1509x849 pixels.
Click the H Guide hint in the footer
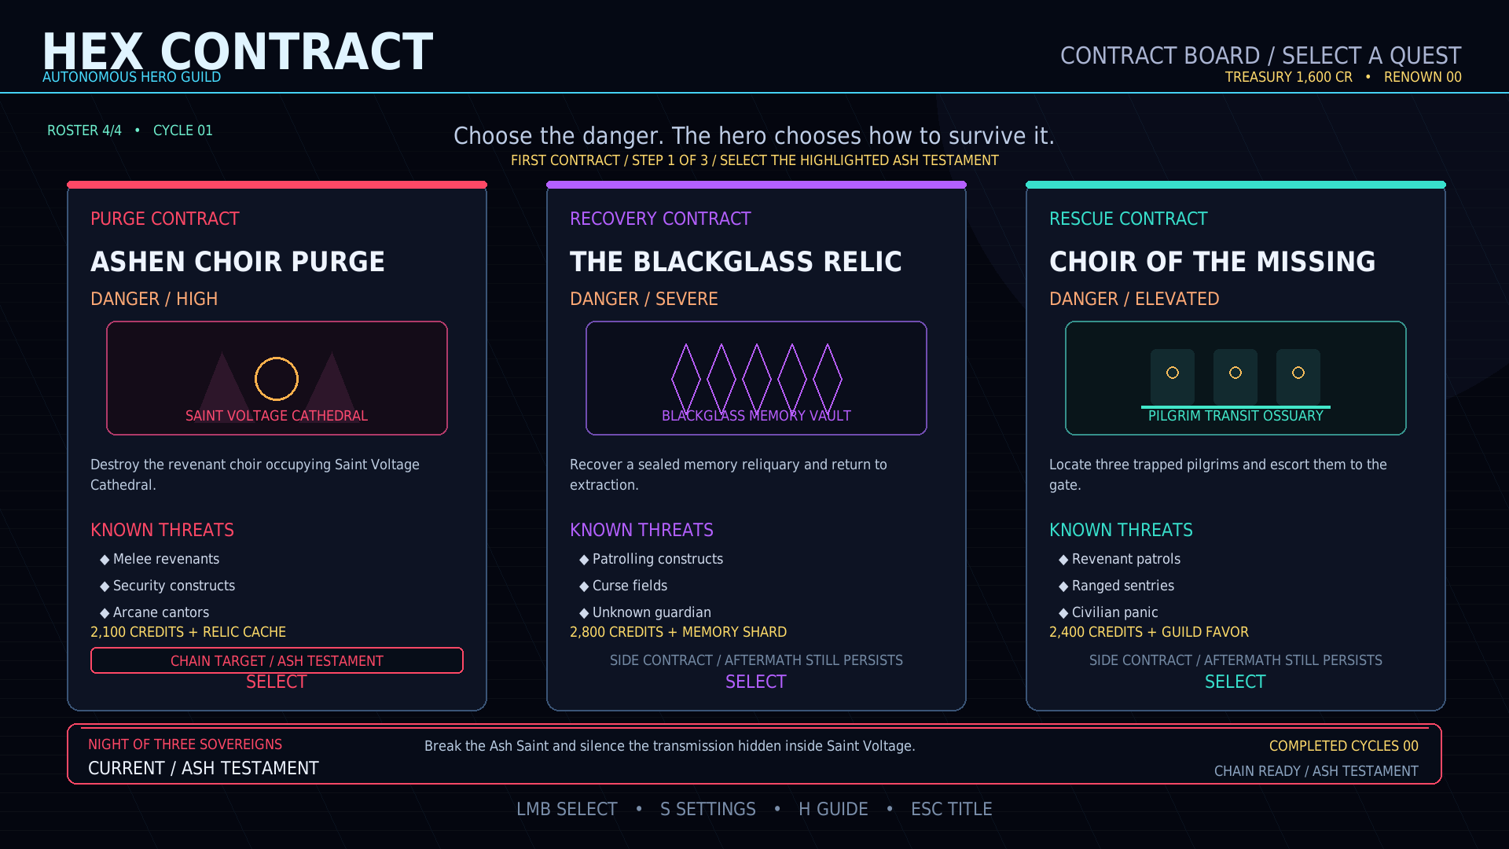(833, 809)
